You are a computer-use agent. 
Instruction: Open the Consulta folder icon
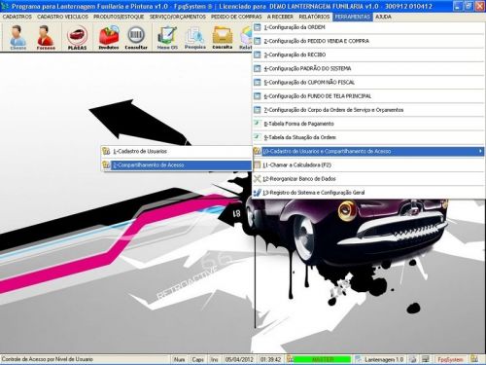223,37
